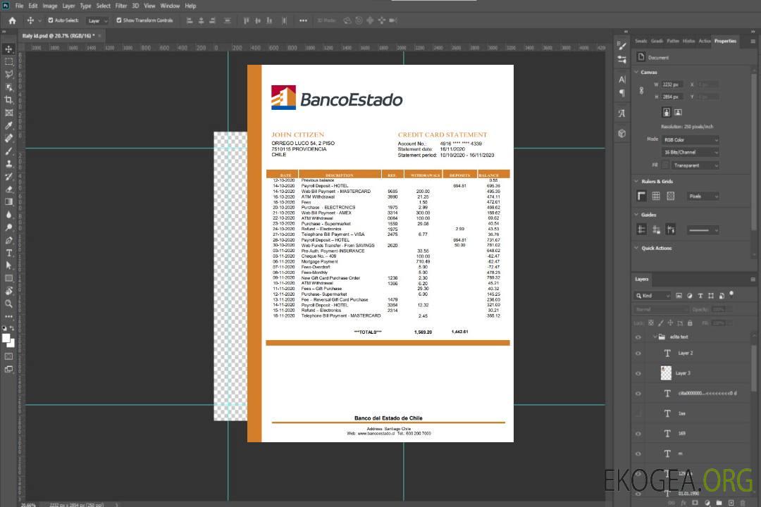Select the Clone Stamp tool
This screenshot has height=507, width=761.
tap(8, 163)
